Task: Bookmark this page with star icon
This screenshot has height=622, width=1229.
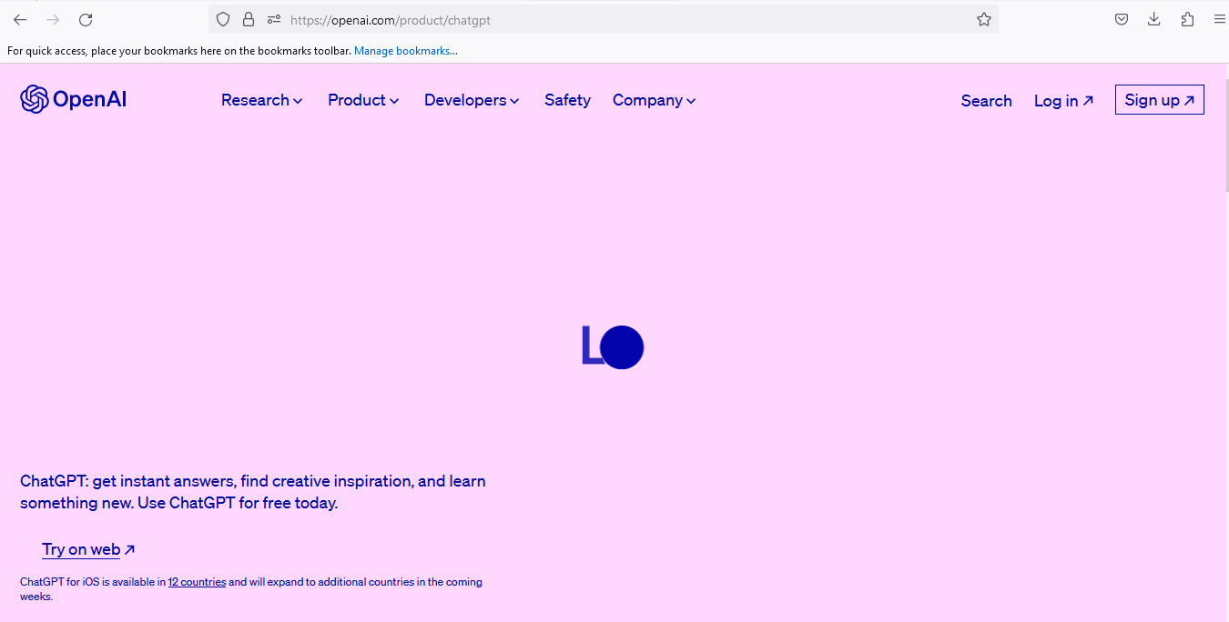Action: click(x=983, y=19)
